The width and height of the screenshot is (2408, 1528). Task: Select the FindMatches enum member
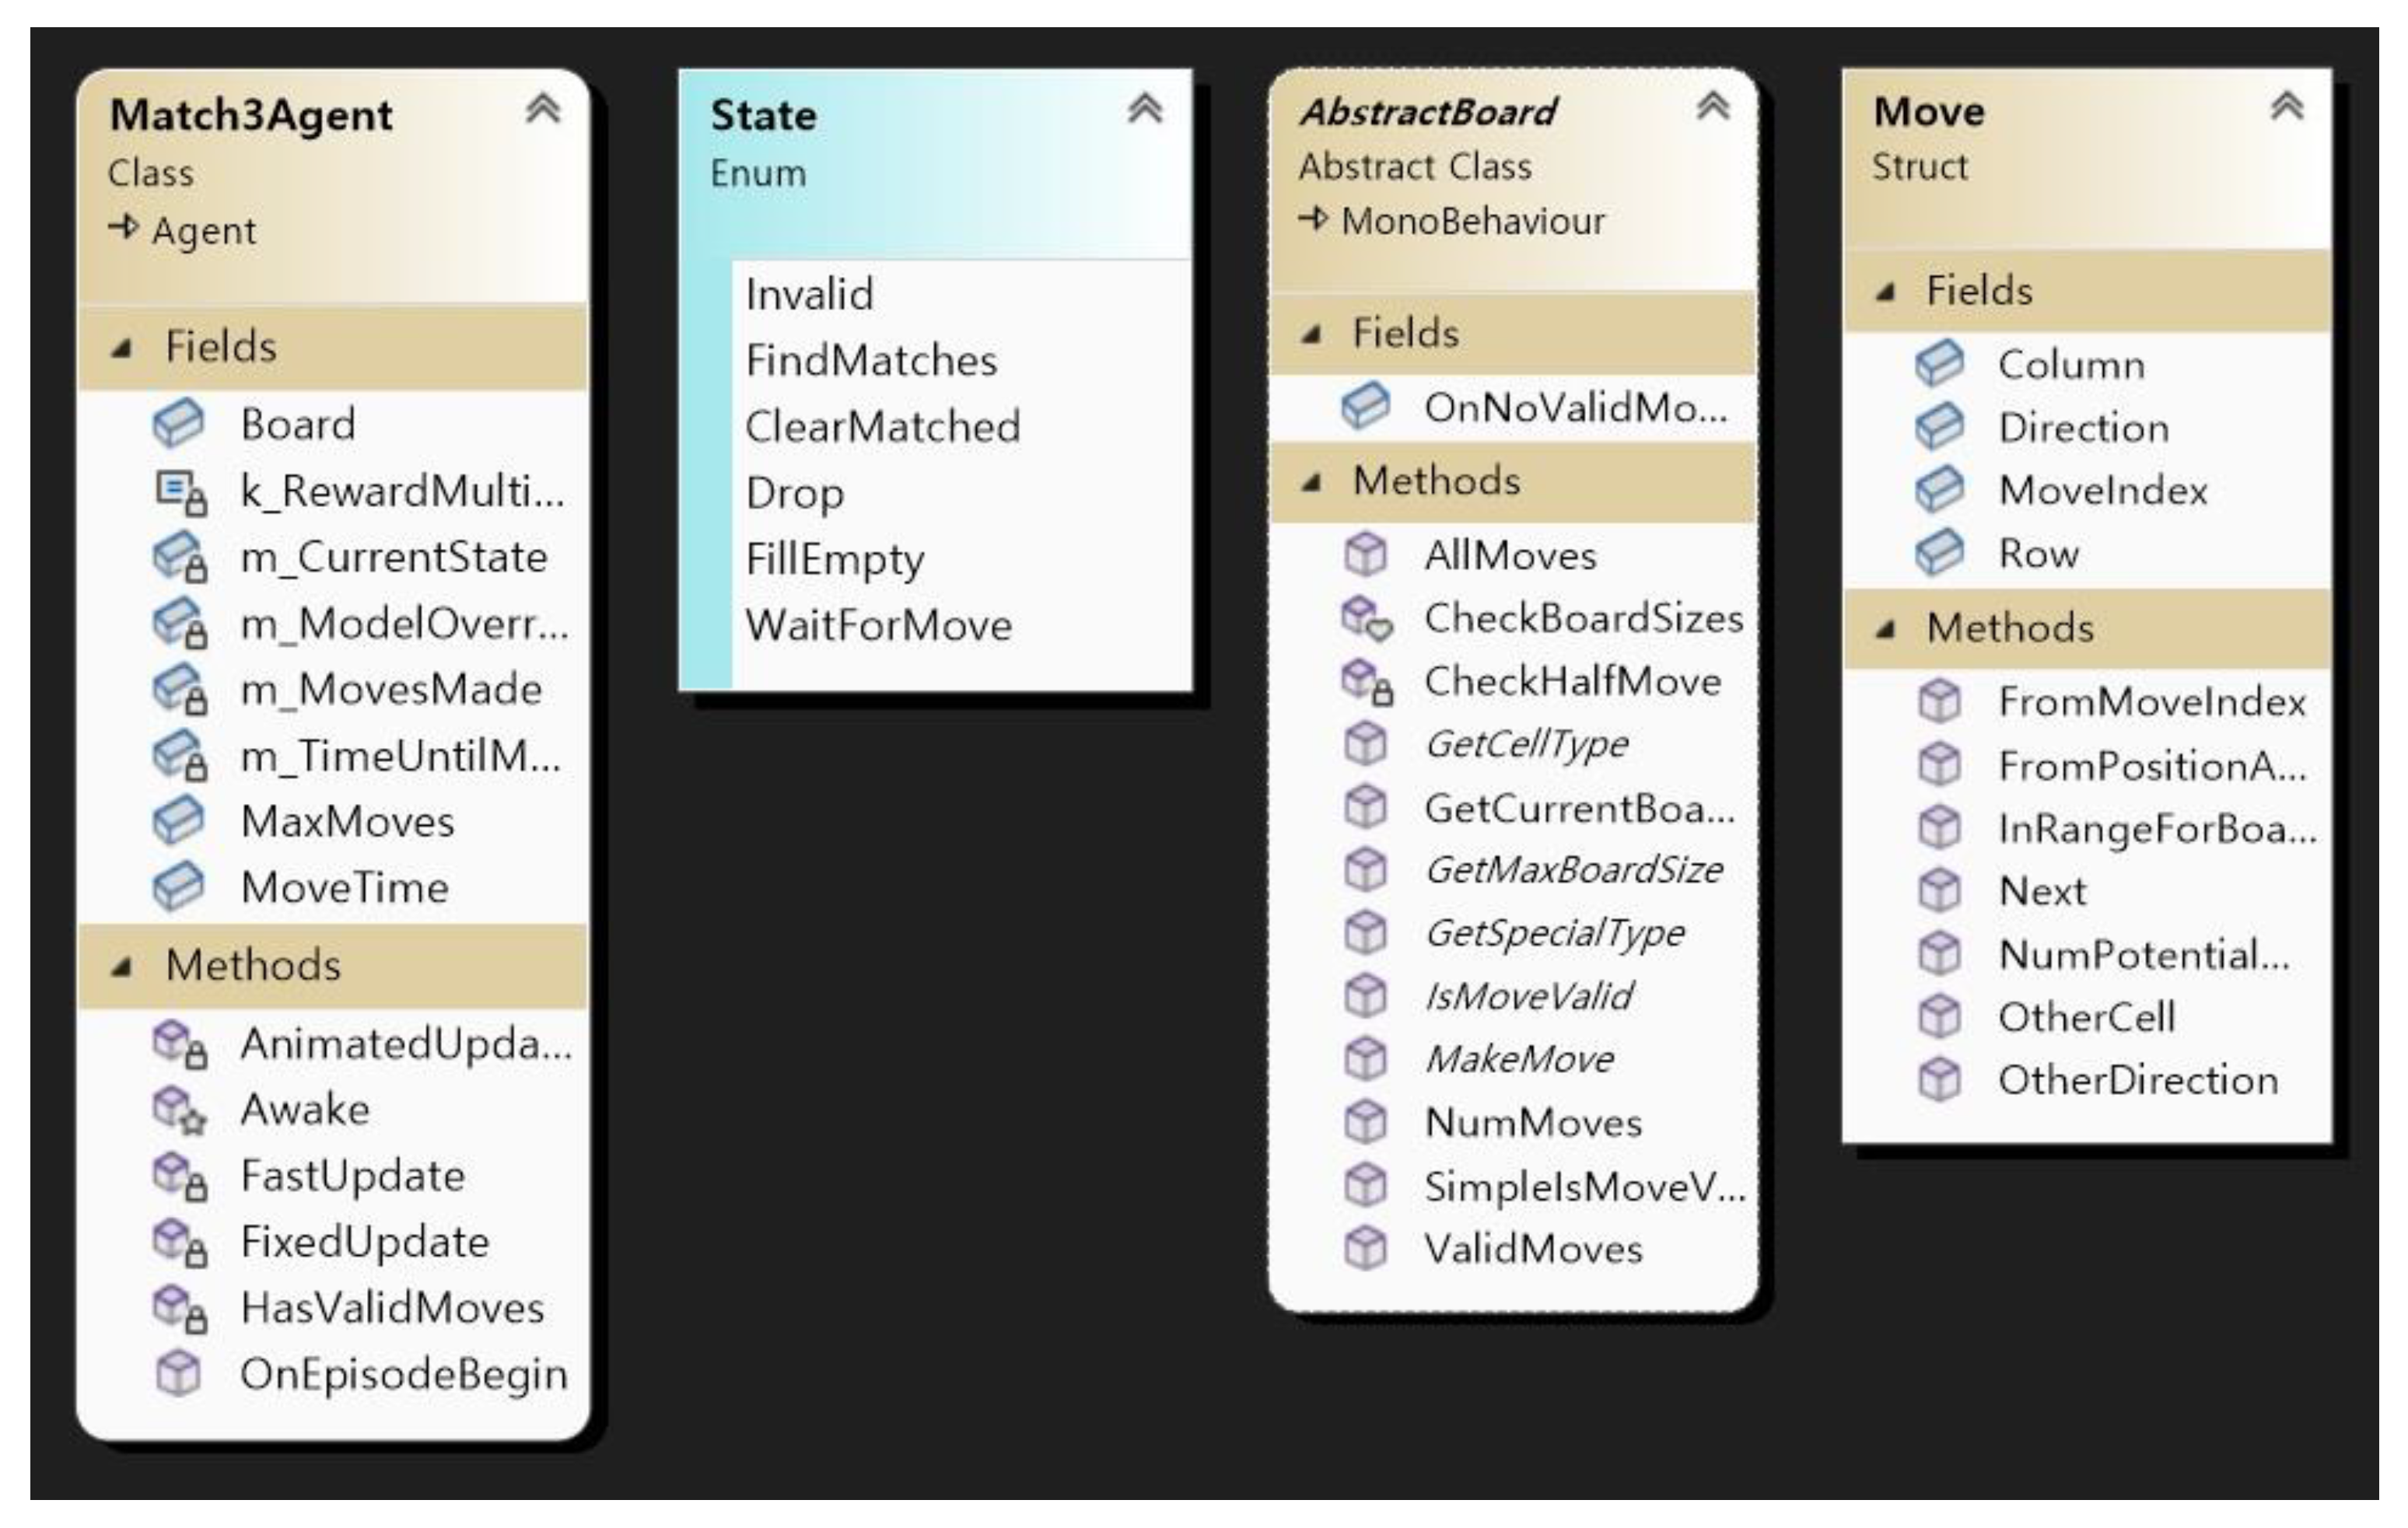click(871, 360)
